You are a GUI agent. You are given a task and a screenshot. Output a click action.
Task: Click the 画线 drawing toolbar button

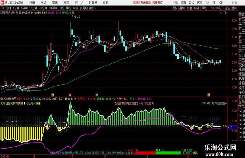pos(204,8)
